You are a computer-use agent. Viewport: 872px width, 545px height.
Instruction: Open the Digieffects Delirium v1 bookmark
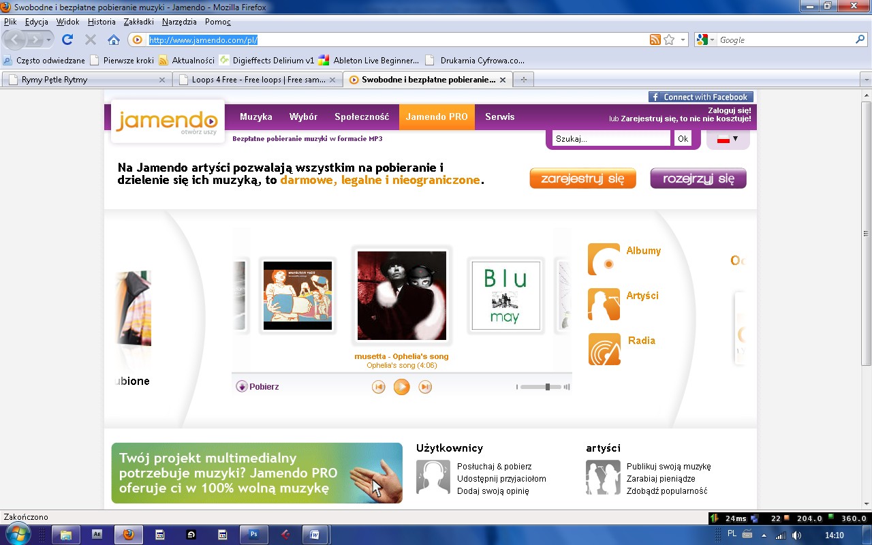tap(266, 60)
